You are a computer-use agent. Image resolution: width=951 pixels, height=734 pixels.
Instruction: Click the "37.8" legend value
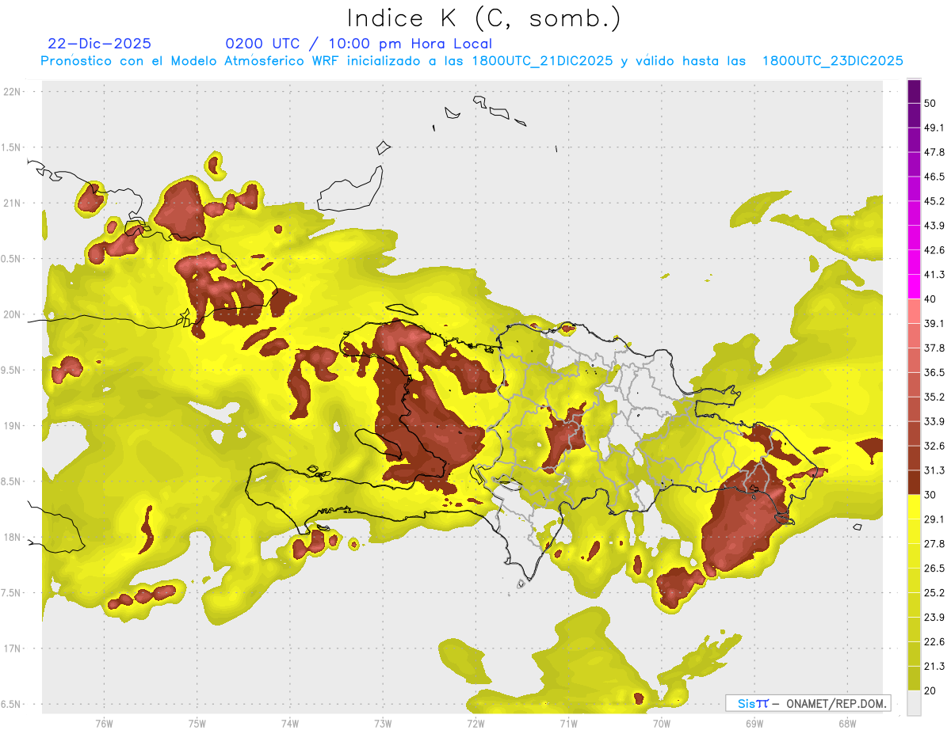tap(934, 348)
